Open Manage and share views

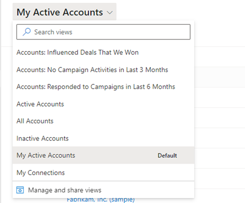pyautogui.click(x=65, y=190)
